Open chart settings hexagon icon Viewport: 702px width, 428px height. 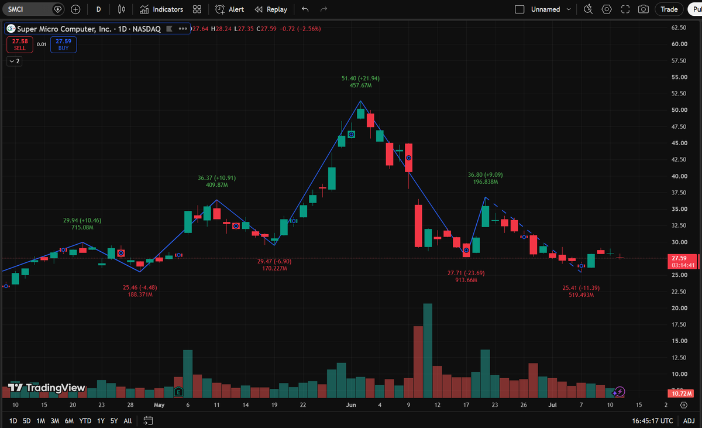pos(607,9)
